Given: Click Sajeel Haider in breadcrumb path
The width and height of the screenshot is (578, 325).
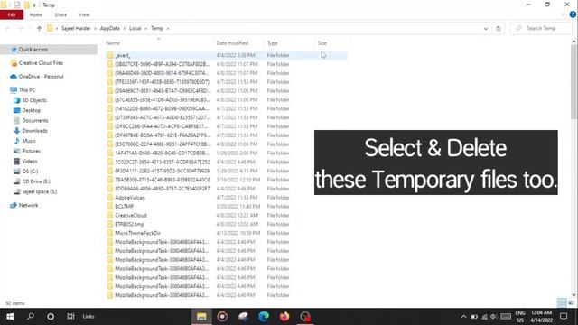Looking at the screenshot, I should (x=76, y=28).
